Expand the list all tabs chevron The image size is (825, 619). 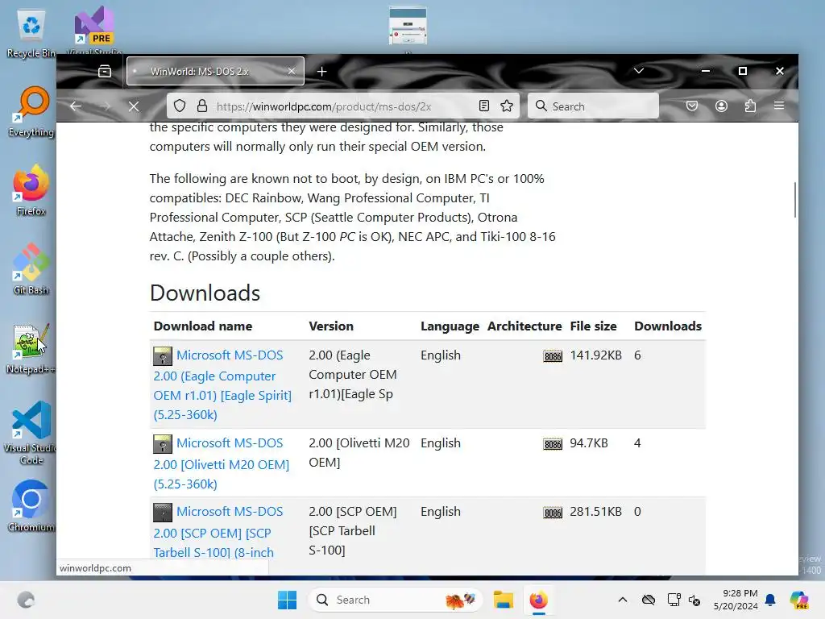coord(639,71)
